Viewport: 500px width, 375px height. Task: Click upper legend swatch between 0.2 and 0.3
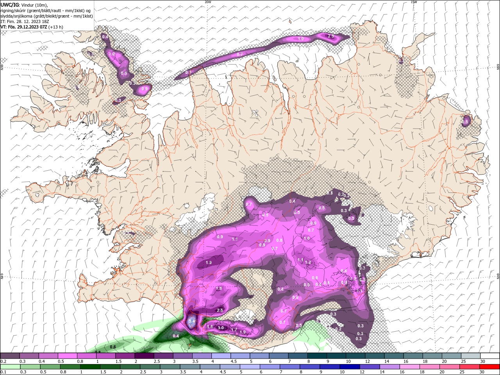(10, 355)
